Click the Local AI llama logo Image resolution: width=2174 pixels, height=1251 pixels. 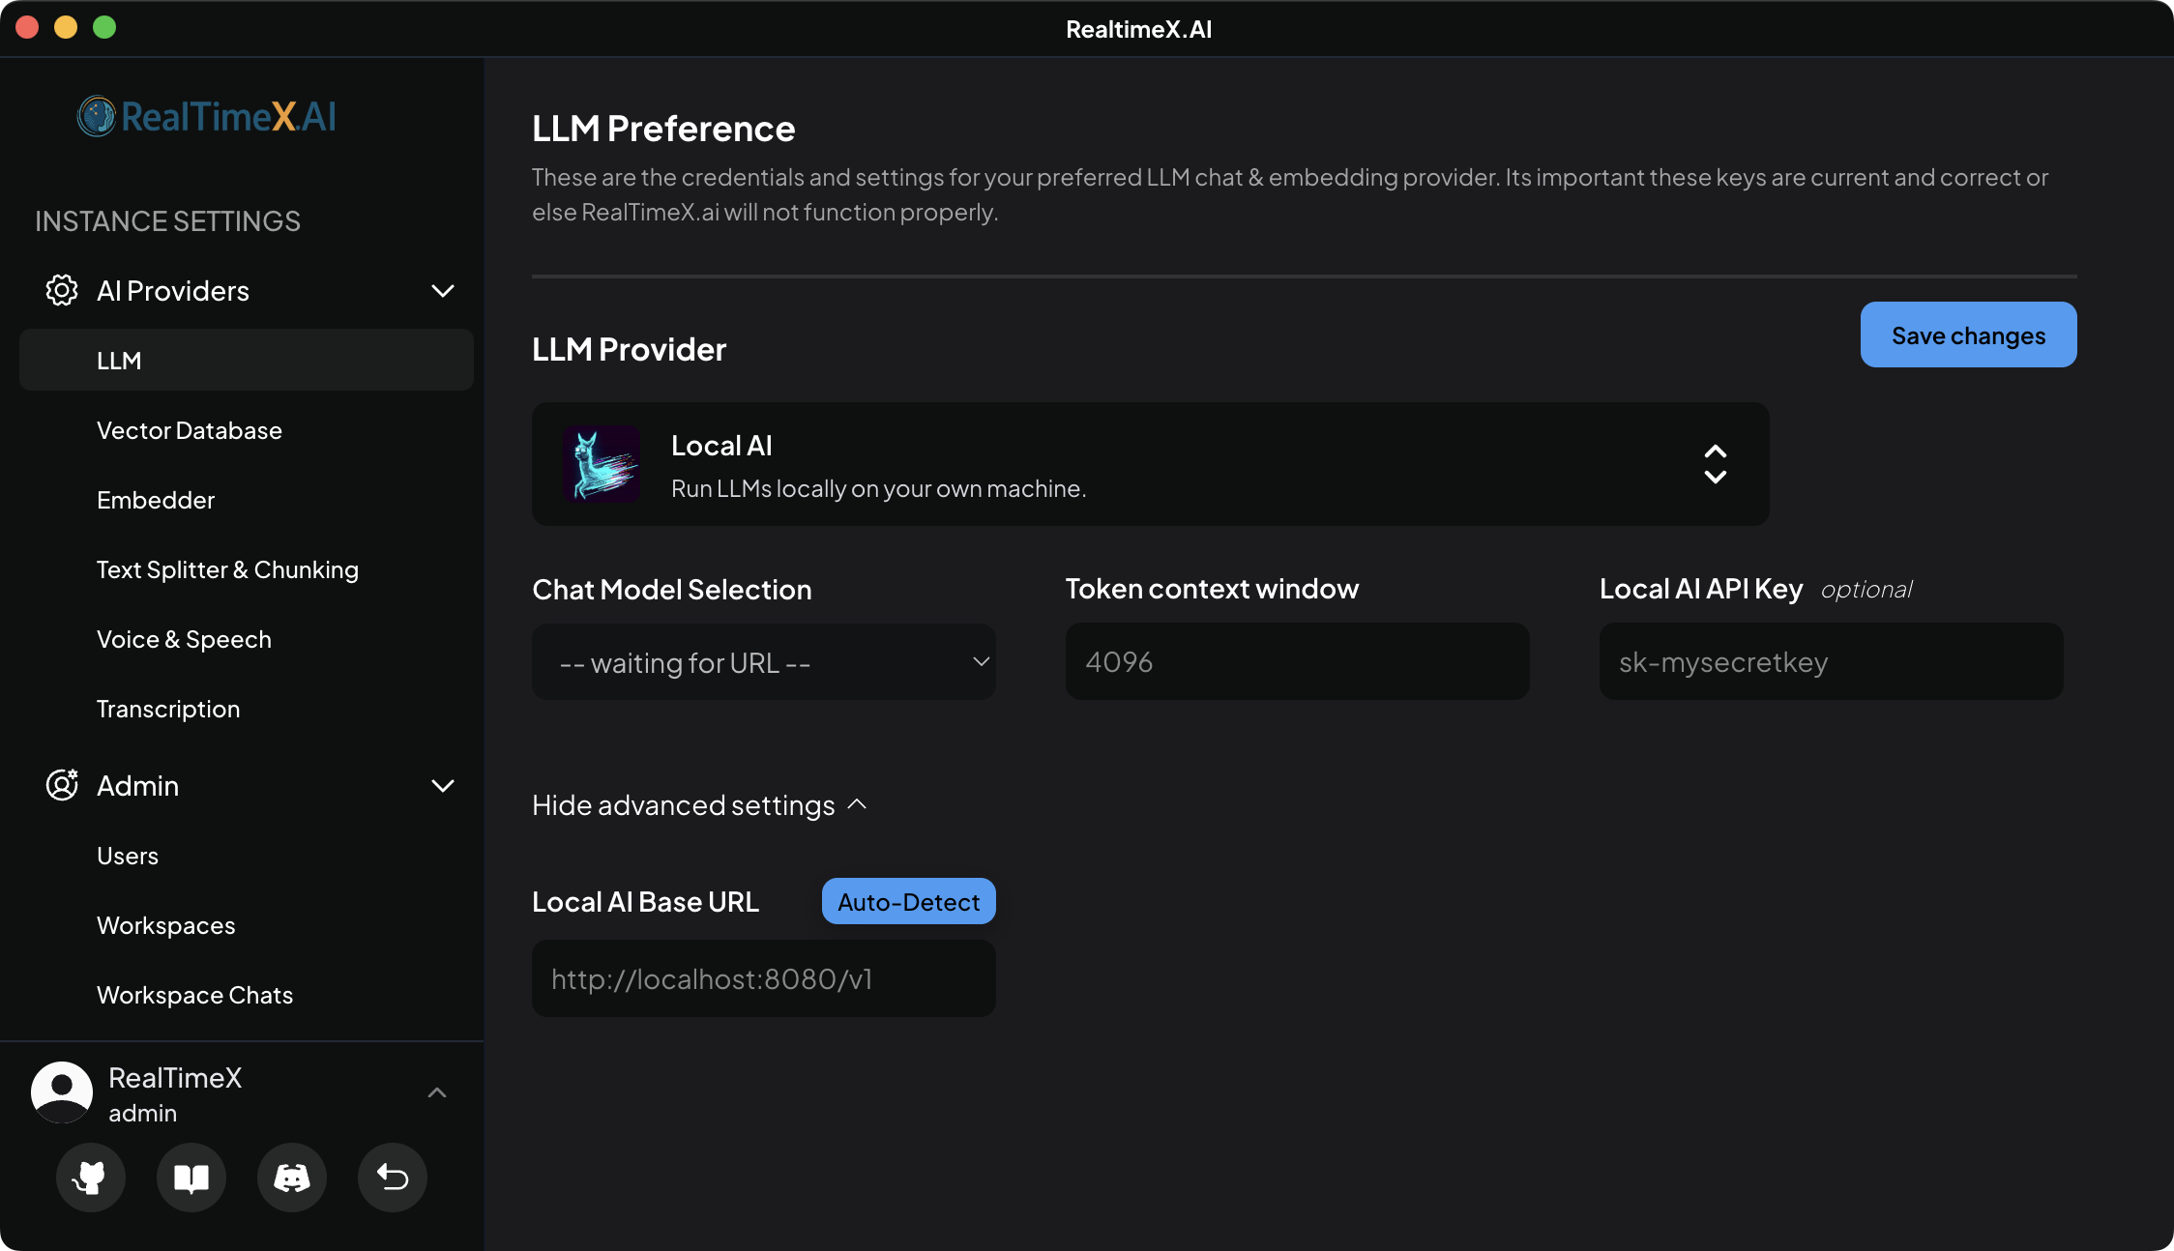point(600,464)
